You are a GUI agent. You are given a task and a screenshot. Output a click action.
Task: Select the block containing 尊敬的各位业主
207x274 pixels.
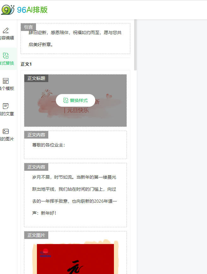pos(75,145)
